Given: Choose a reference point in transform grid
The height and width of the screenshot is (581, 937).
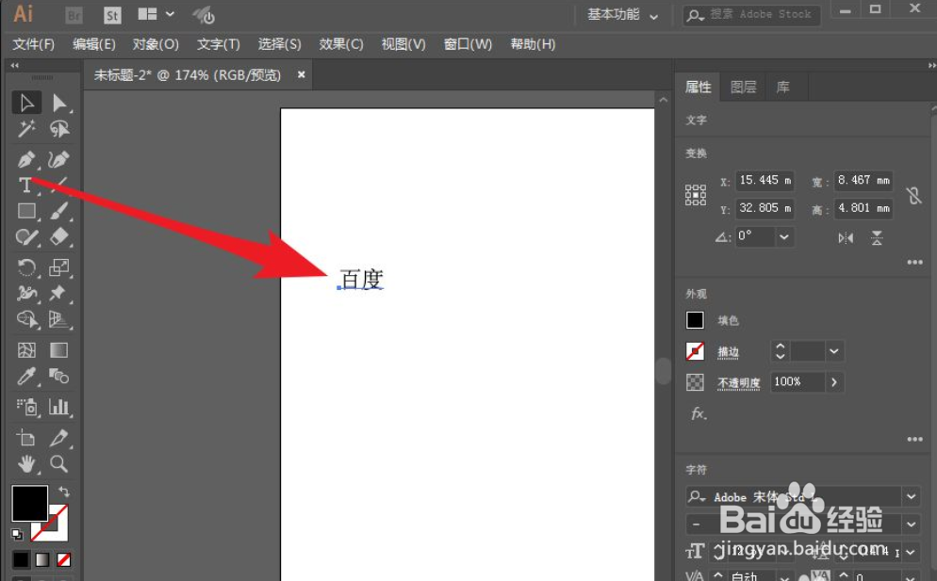Looking at the screenshot, I should point(696,195).
